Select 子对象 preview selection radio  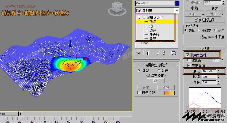point(199,30)
